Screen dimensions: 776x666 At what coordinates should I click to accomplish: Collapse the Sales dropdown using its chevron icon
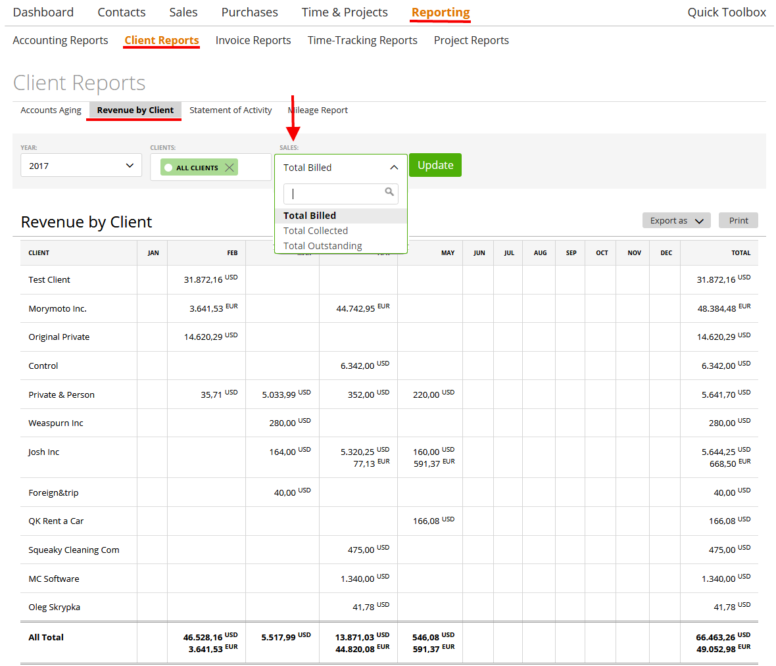point(395,167)
